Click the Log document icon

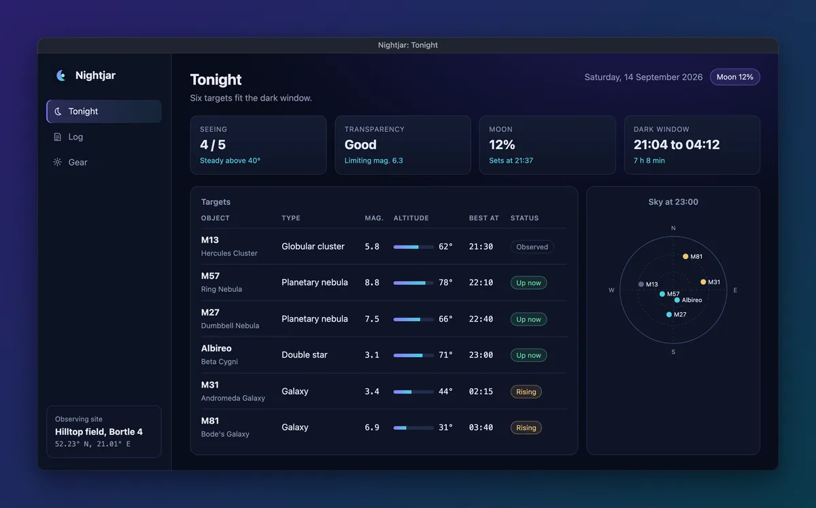click(x=58, y=137)
